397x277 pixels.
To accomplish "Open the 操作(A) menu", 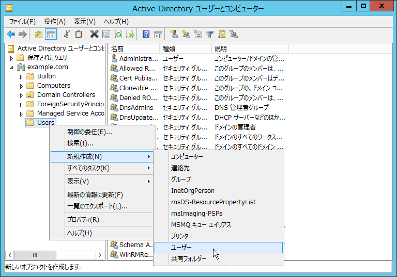I will click(55, 22).
